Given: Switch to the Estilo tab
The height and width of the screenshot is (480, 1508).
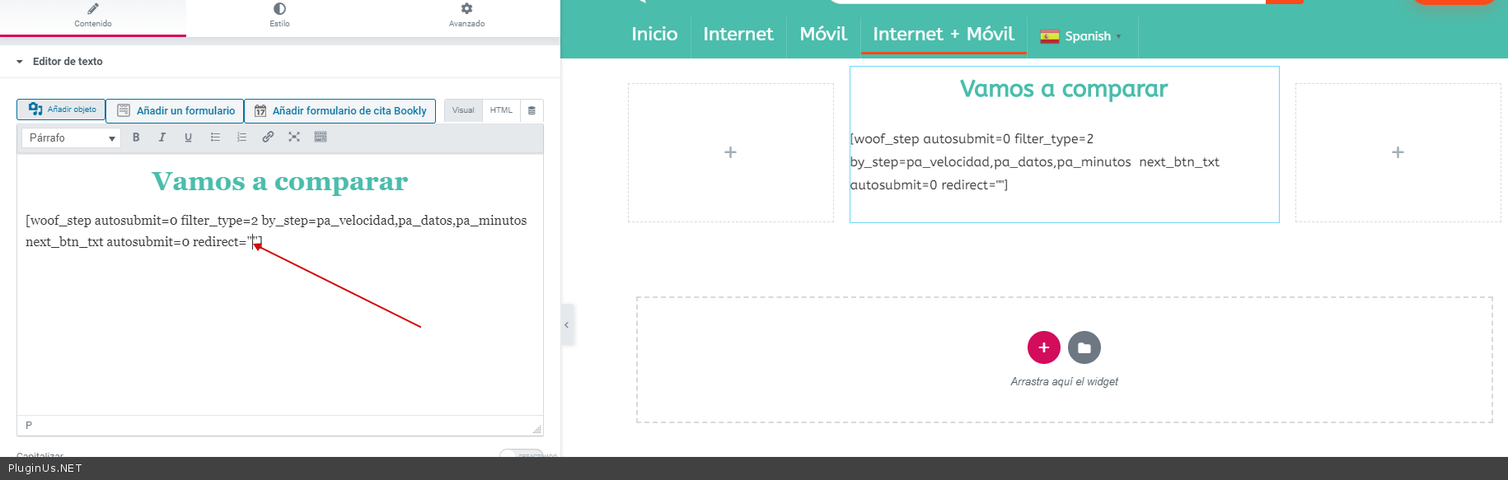Looking at the screenshot, I should (279, 17).
